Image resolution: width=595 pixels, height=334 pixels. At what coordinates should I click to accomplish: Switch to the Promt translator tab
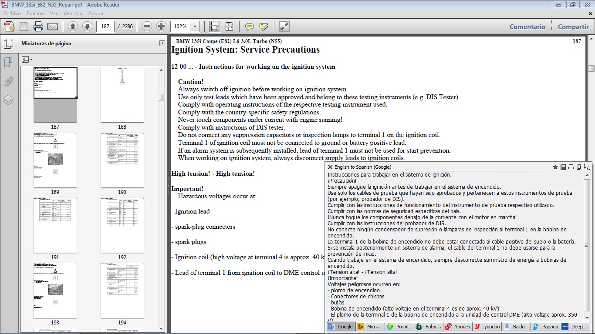click(x=399, y=327)
